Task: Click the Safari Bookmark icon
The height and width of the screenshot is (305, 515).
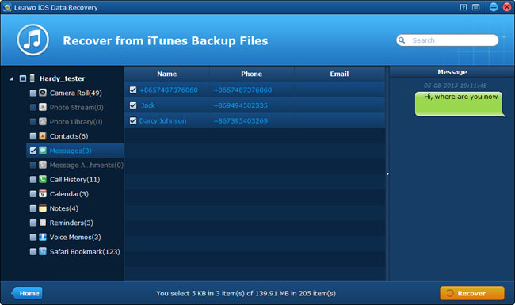Action: [43, 251]
